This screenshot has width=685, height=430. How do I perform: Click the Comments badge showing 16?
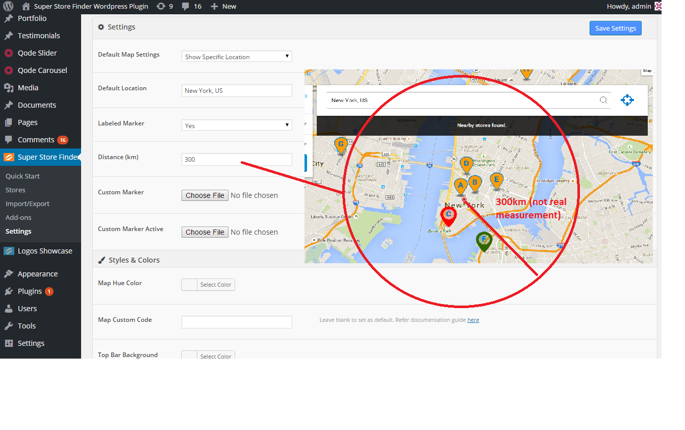pyautogui.click(x=63, y=140)
